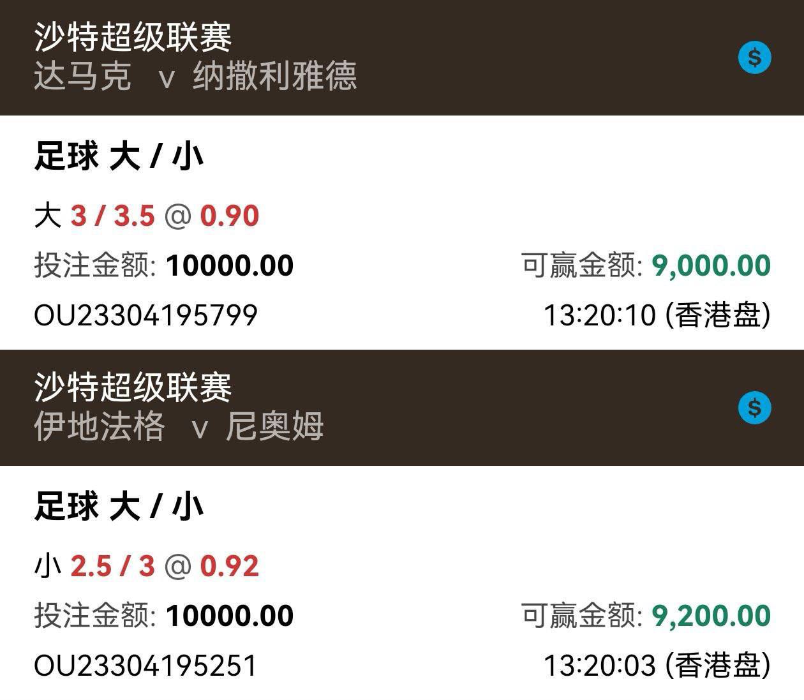The height and width of the screenshot is (700, 804).
Task: Click the 9,000.00 possible winnings amount
Action: pyautogui.click(x=710, y=265)
